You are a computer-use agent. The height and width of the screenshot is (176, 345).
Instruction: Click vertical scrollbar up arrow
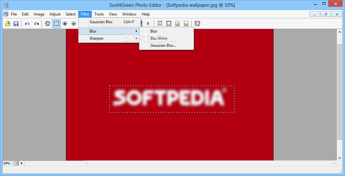(339, 32)
